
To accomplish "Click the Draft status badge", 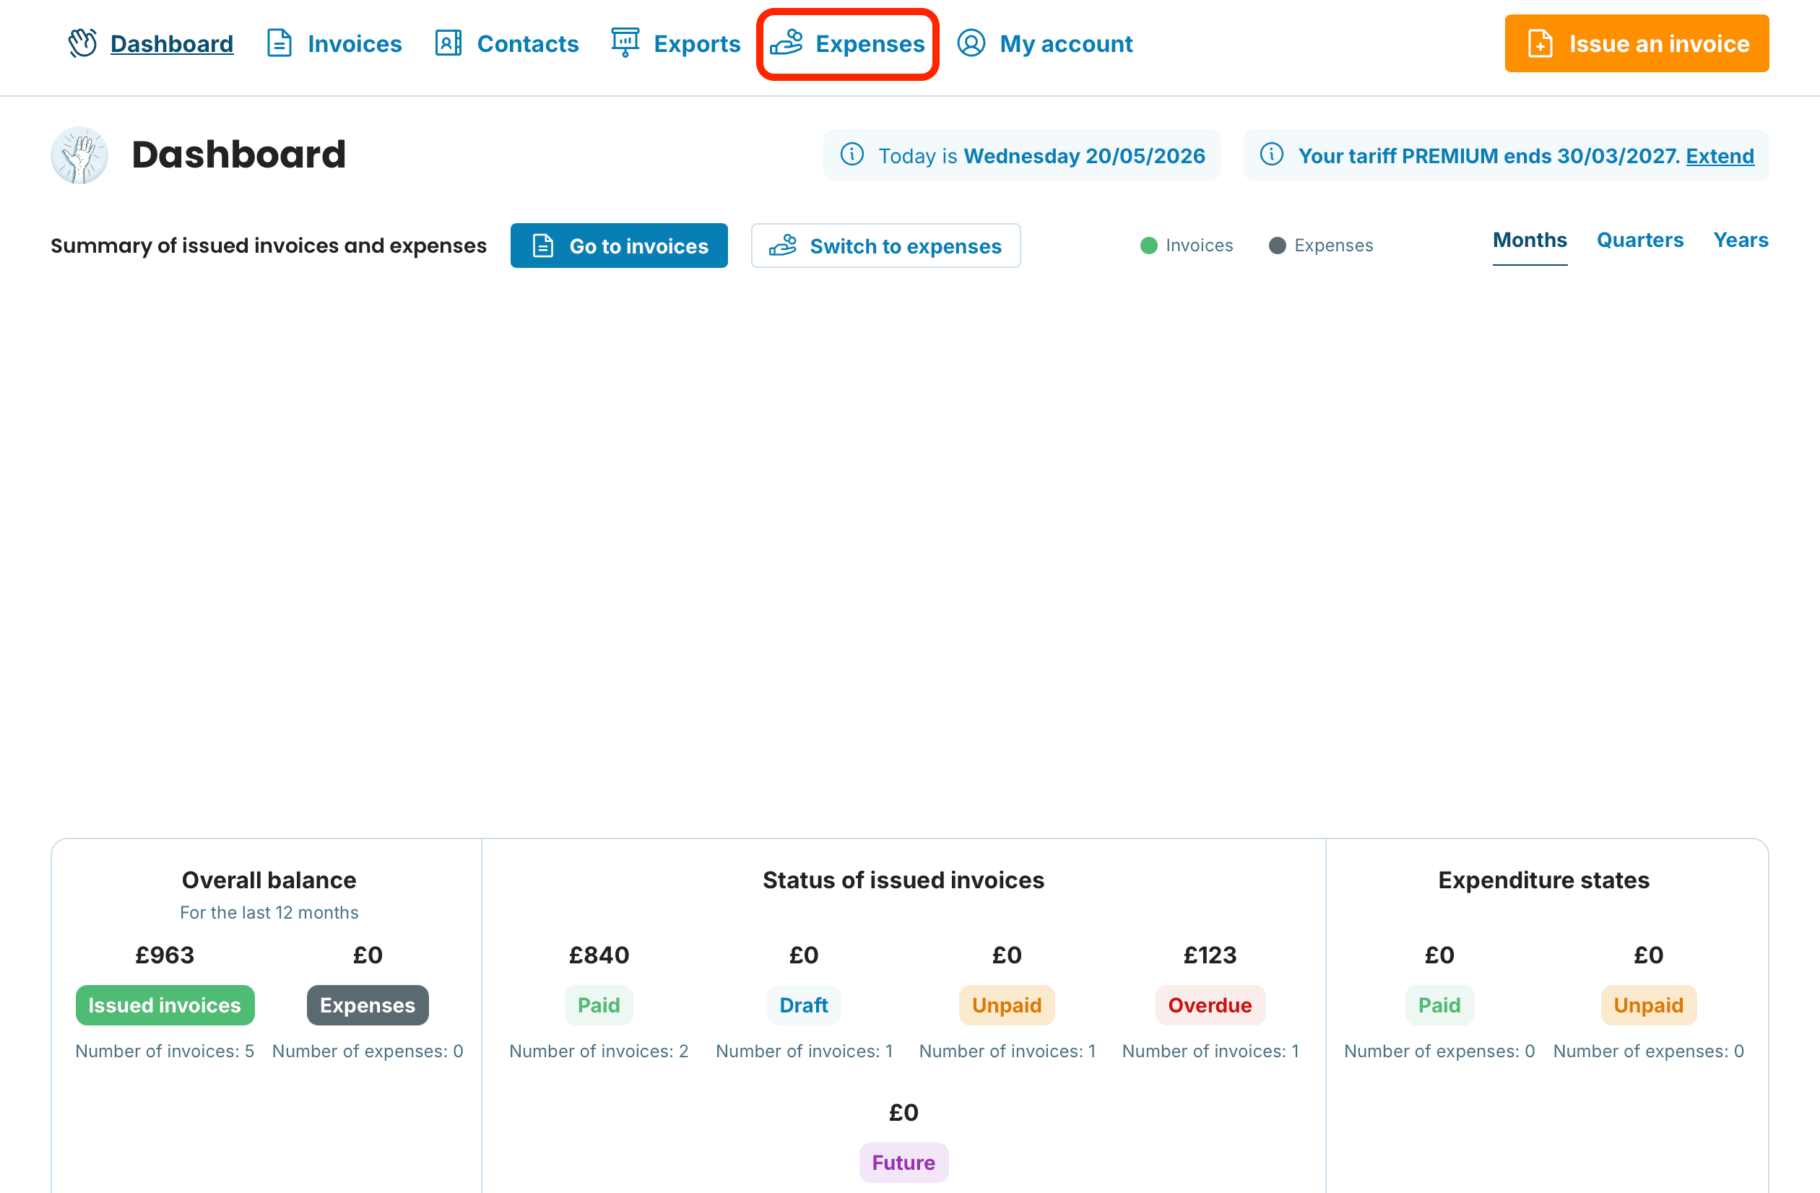I will [x=804, y=1005].
